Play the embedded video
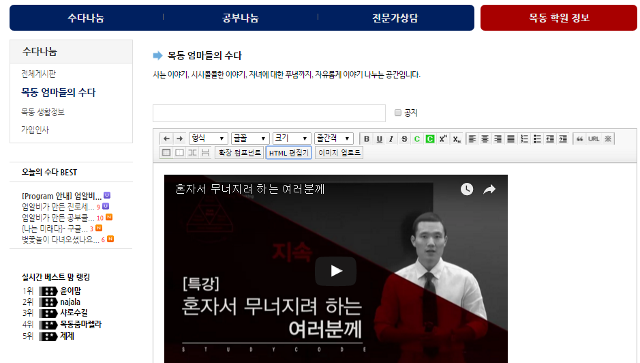The image size is (640, 363). [x=335, y=271]
